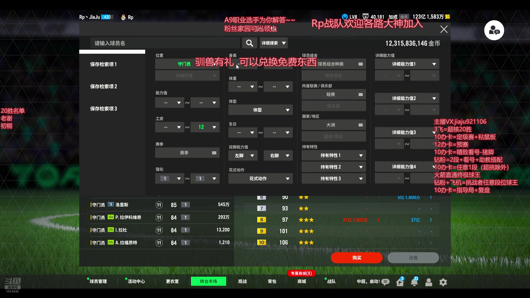Image resolution: width=530 pixels, height=298 pixels.
Task: Click the LV8 smiley level icon
Action: click(x=345, y=17)
